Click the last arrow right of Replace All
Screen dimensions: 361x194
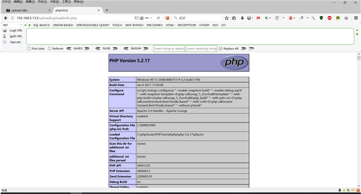pos(252,48)
